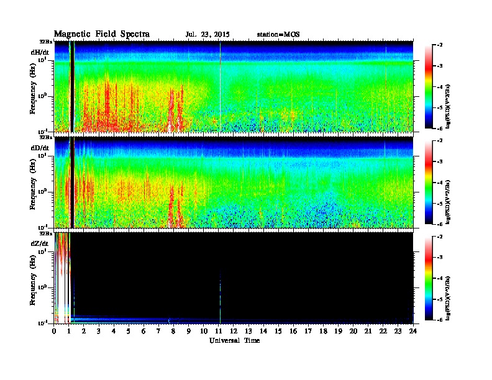Click the -4 tick on dD/dt colorbar
The height and width of the screenshot is (380, 492).
point(440,183)
